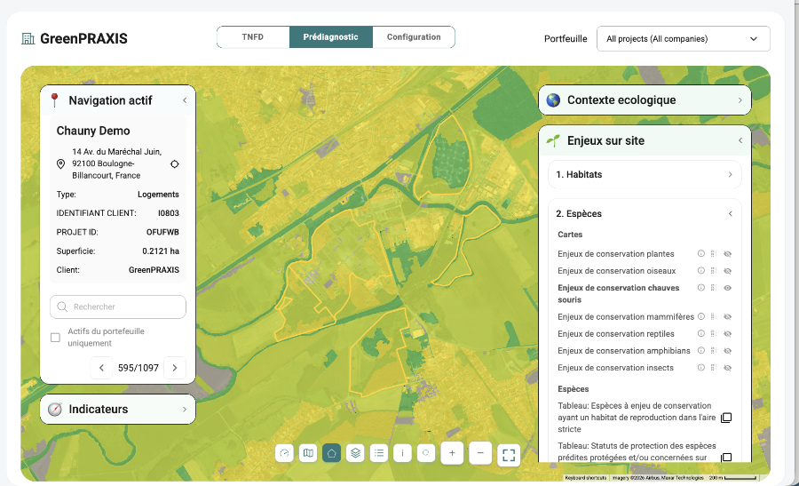Zoom in with the plus button
The image size is (799, 486).
coord(452,453)
